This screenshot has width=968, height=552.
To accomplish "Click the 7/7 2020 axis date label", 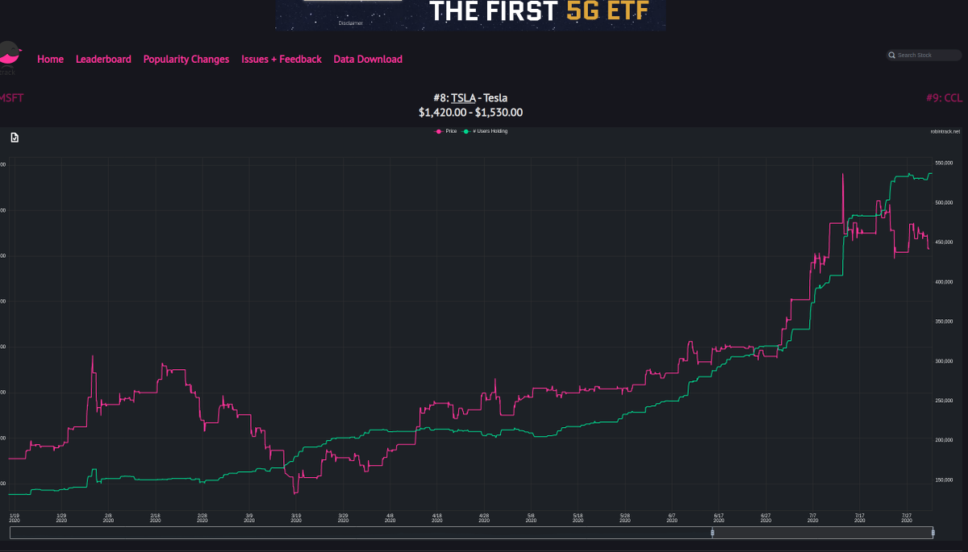I will click(812, 517).
